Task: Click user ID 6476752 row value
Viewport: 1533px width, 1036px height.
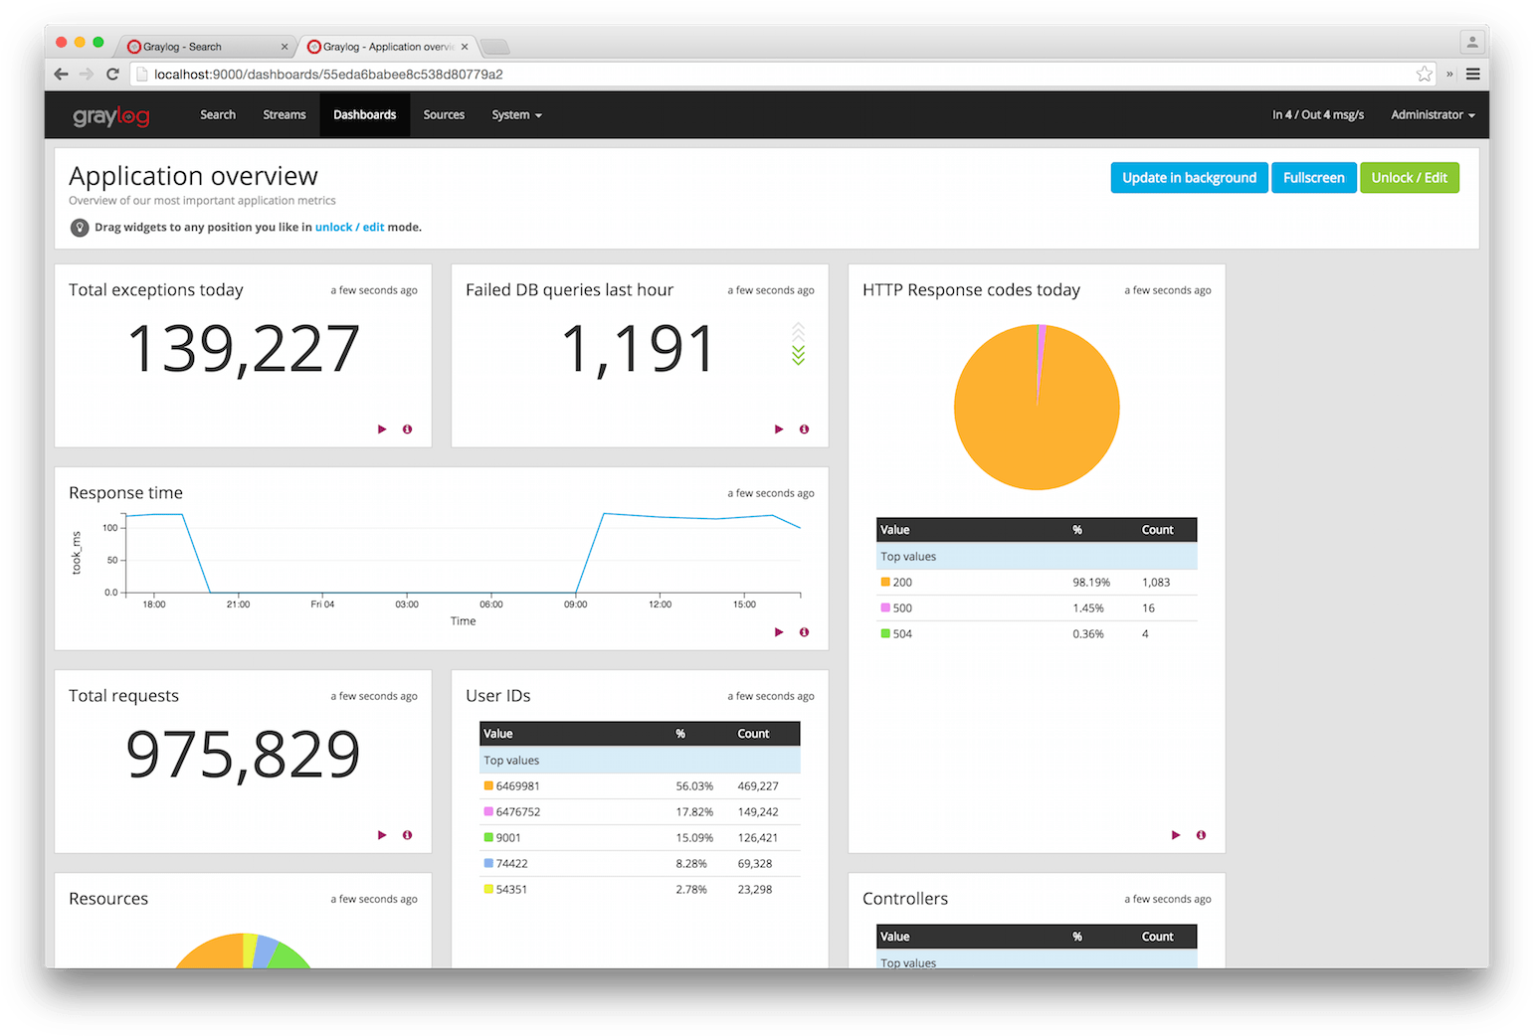Action: coord(518,812)
